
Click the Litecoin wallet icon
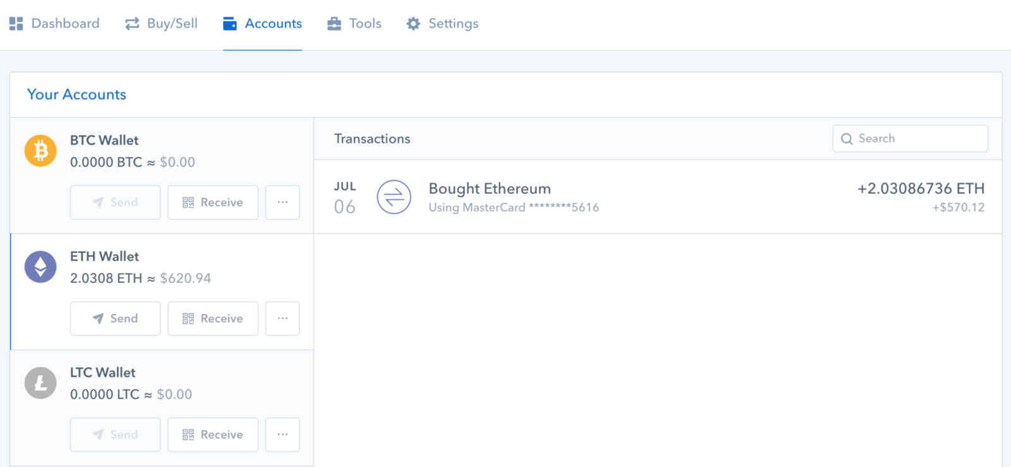(x=40, y=383)
